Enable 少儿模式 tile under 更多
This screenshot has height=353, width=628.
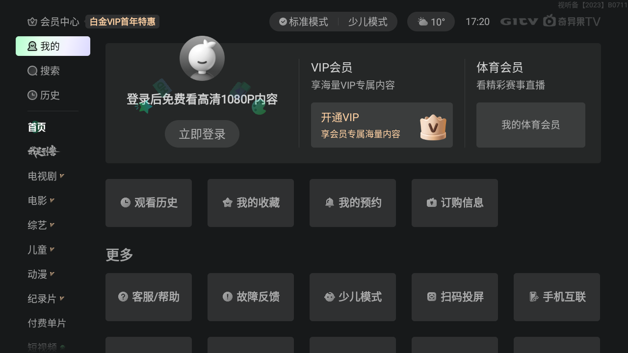353,297
